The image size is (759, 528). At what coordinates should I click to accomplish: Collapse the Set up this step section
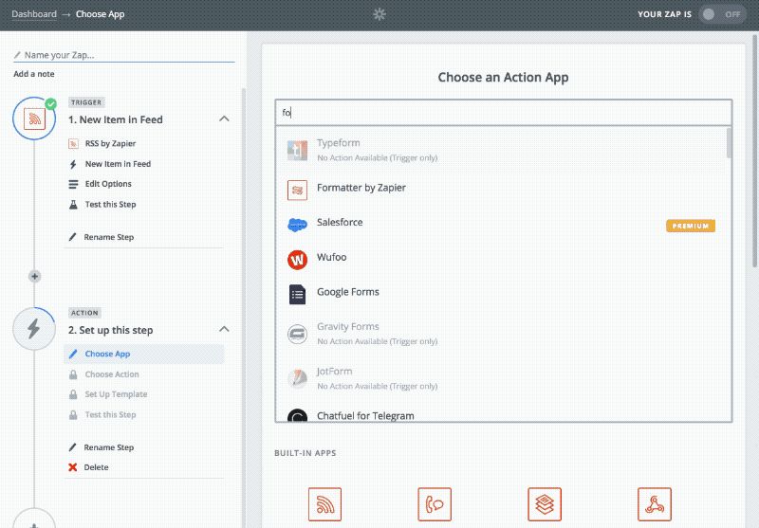coord(224,330)
